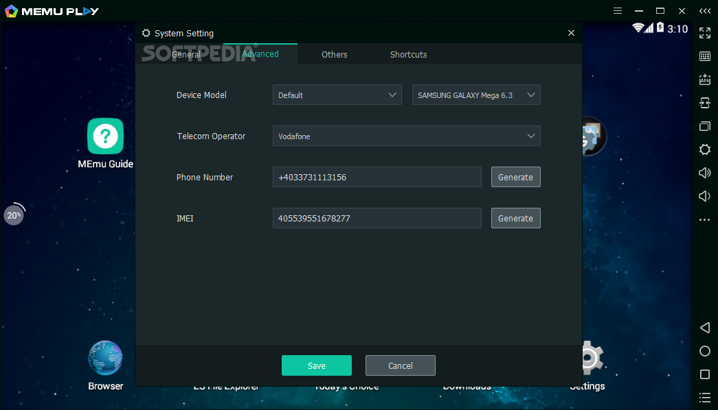
Task: Generate a new IMEI
Action: pos(515,218)
